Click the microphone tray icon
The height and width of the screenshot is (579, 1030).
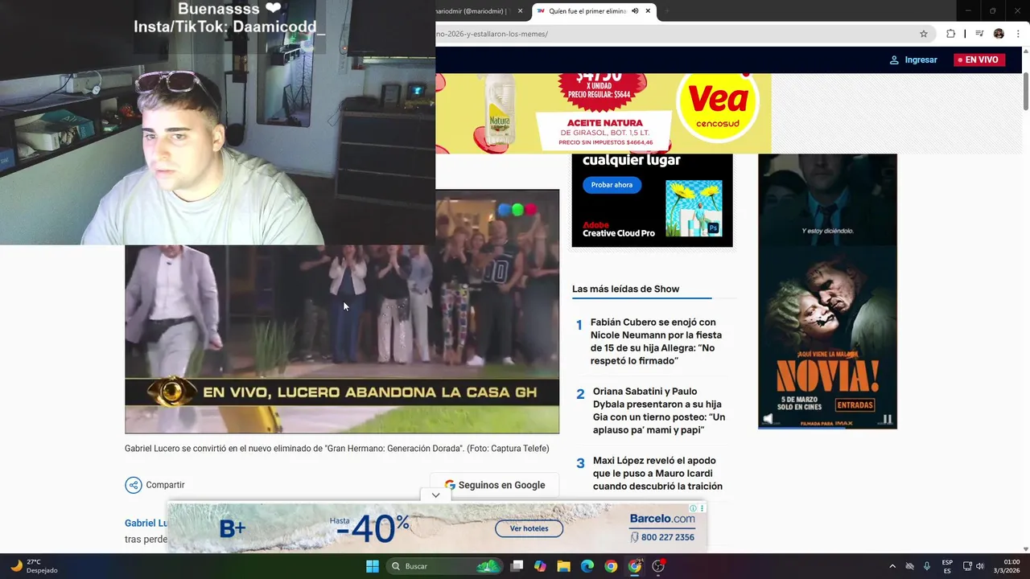927,566
